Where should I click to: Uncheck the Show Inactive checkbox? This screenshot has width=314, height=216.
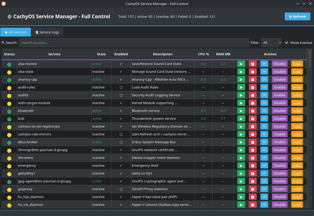click(x=287, y=43)
